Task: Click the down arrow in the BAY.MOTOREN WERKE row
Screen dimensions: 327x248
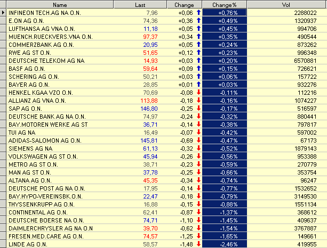Action: [x=198, y=124]
